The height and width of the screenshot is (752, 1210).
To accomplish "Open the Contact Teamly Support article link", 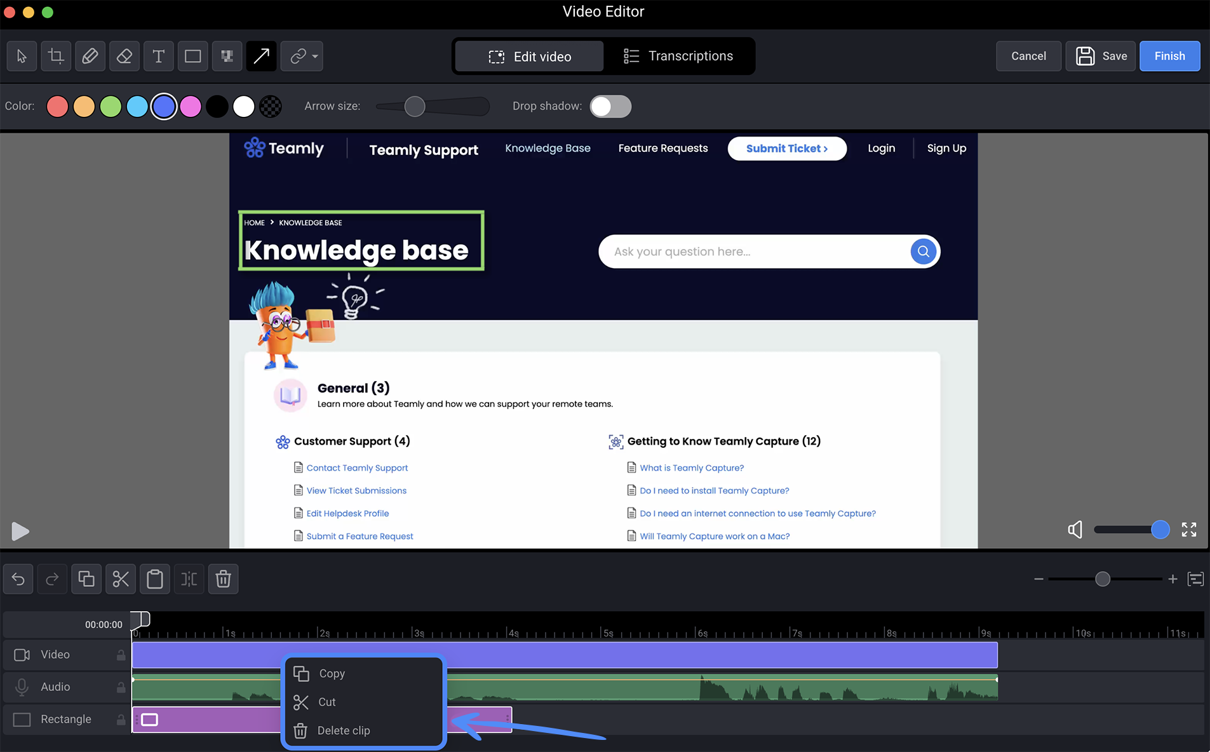I will click(x=357, y=468).
